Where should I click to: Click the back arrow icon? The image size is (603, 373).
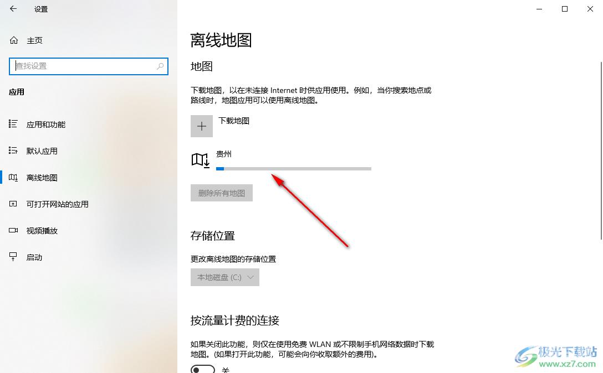(x=13, y=9)
